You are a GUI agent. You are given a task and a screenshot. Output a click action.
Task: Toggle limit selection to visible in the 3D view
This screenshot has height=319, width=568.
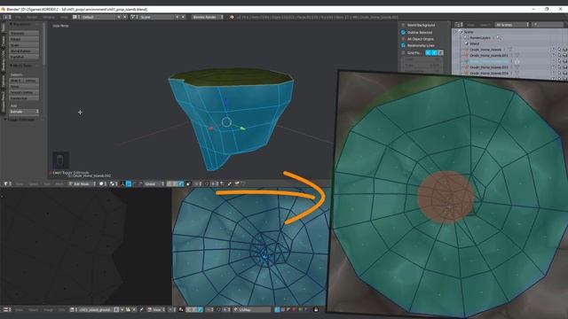click(188, 183)
